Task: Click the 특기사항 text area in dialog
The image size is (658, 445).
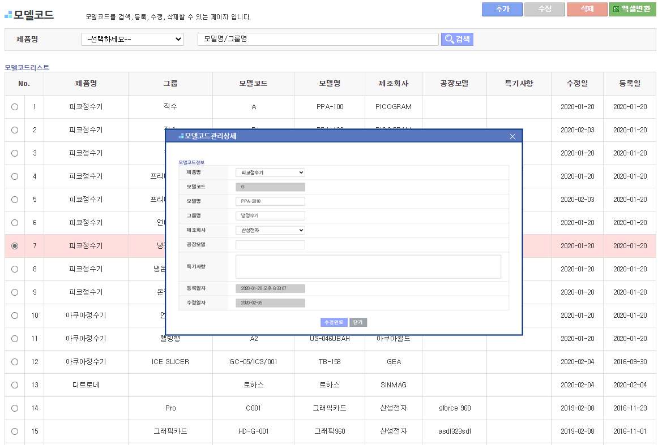Action: (x=368, y=266)
